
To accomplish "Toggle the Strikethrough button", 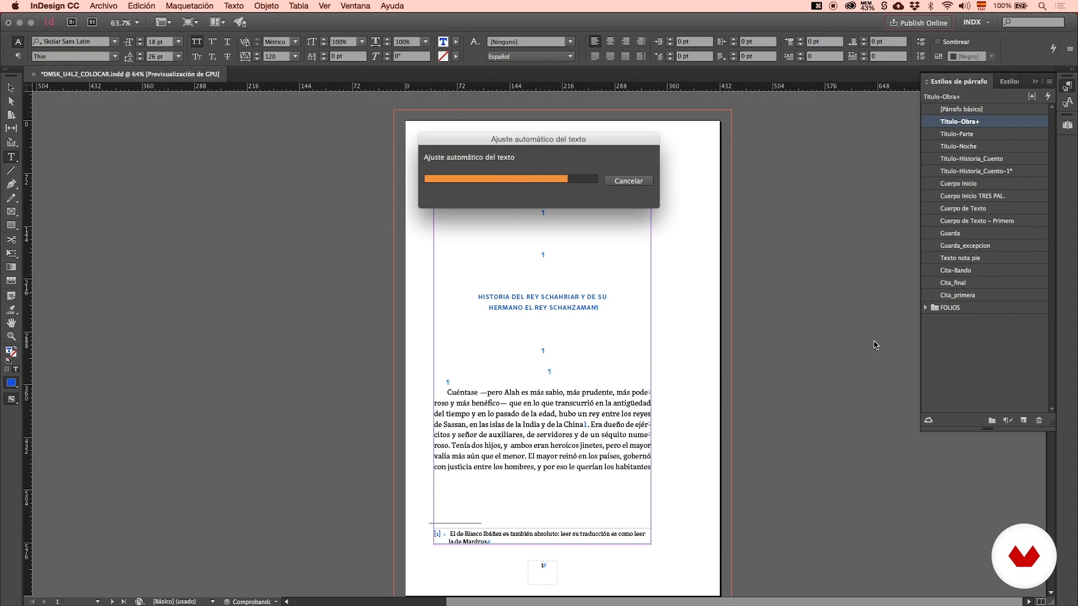I will point(227,56).
